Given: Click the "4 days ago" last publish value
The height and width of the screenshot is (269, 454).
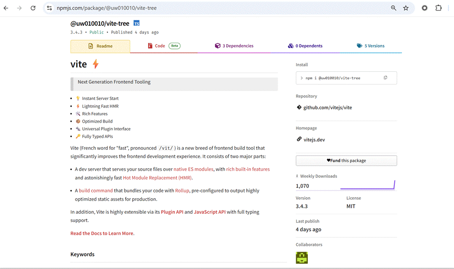Looking at the screenshot, I should (x=308, y=229).
